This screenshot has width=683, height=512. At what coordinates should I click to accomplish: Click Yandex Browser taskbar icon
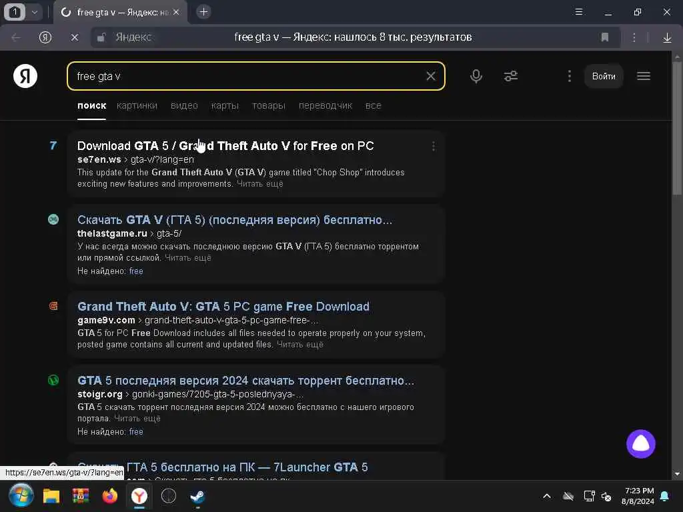pyautogui.click(x=139, y=496)
